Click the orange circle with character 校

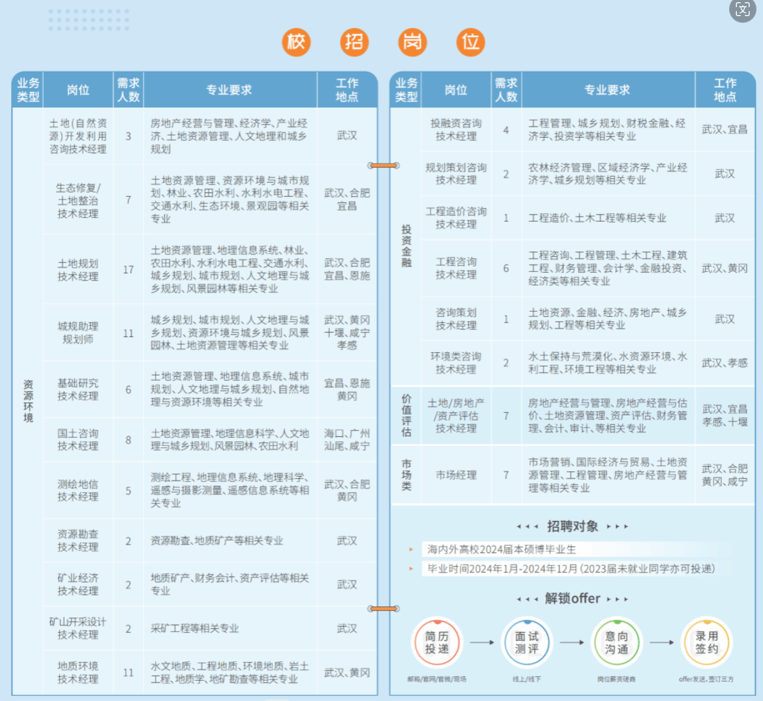296,42
